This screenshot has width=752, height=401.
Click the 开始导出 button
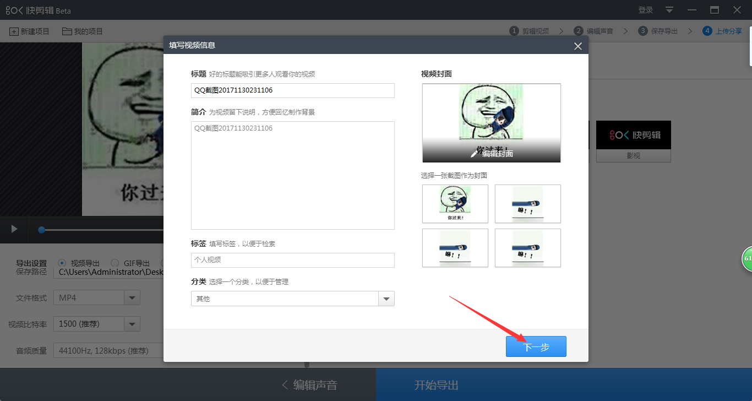point(437,385)
